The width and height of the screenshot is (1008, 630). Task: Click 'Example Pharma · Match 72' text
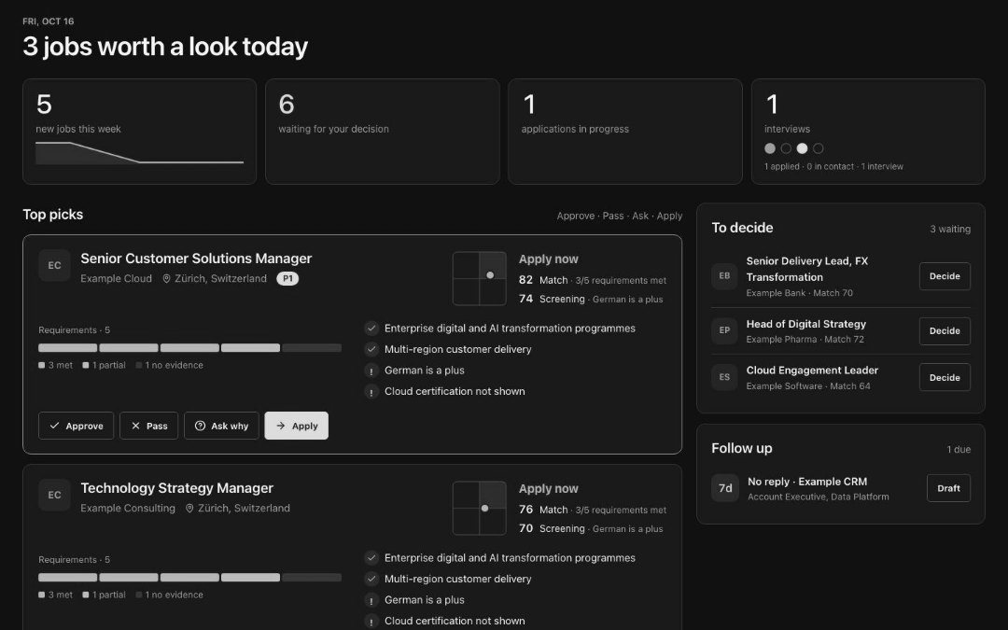[x=805, y=340]
